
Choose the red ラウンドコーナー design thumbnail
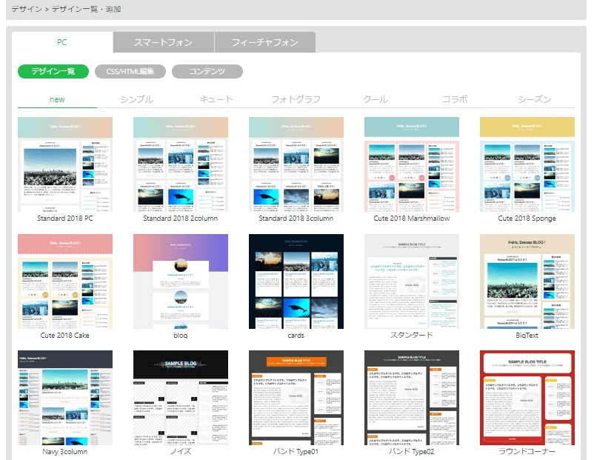click(527, 398)
